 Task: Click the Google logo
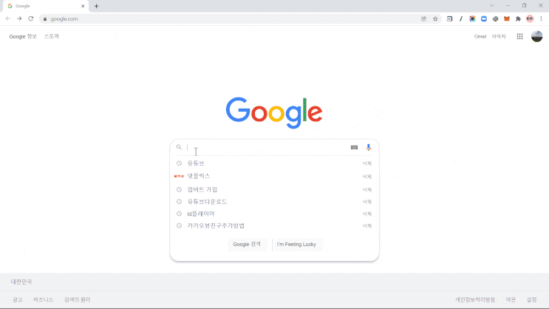(x=274, y=112)
